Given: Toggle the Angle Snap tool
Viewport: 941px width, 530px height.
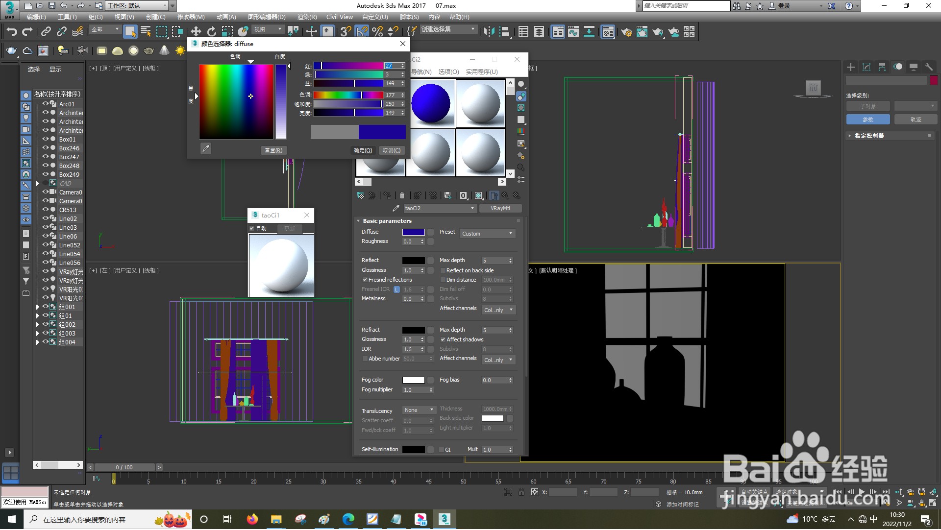Looking at the screenshot, I should point(362,32).
